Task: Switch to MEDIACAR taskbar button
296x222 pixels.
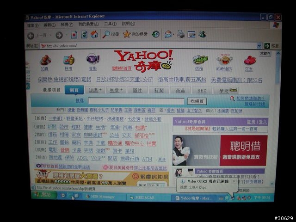Action: (x=148, y=197)
